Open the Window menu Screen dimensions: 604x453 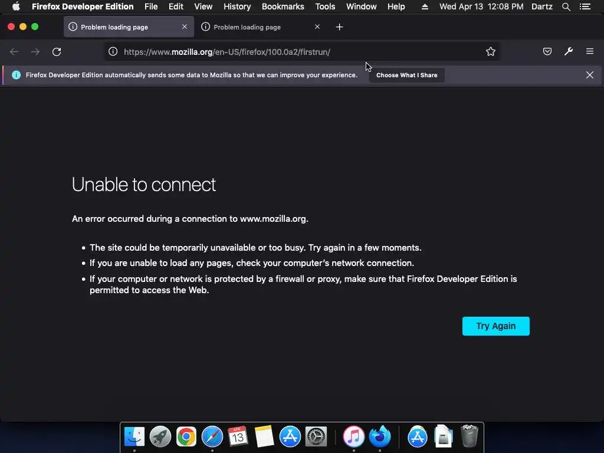click(362, 6)
